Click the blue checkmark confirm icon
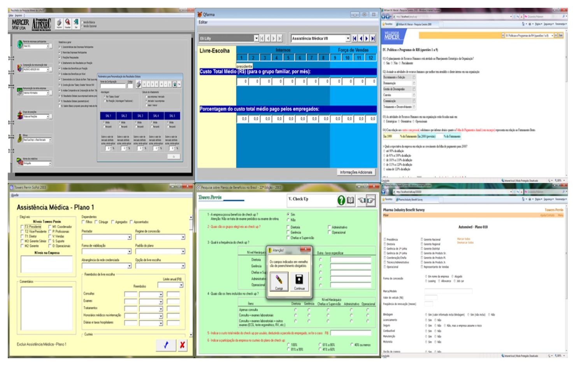The width and height of the screenshot is (576, 366). coord(166,345)
